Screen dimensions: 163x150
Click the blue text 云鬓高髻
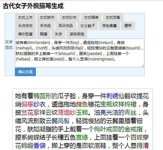click(x=58, y=121)
